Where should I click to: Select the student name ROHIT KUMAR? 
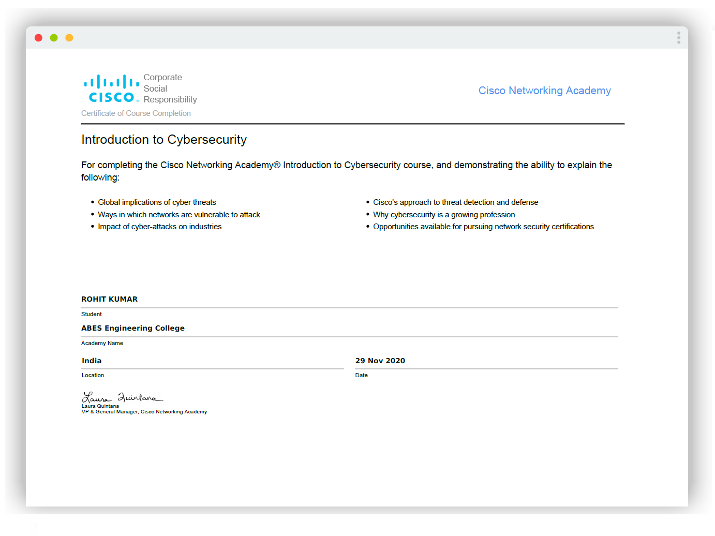pyautogui.click(x=110, y=299)
